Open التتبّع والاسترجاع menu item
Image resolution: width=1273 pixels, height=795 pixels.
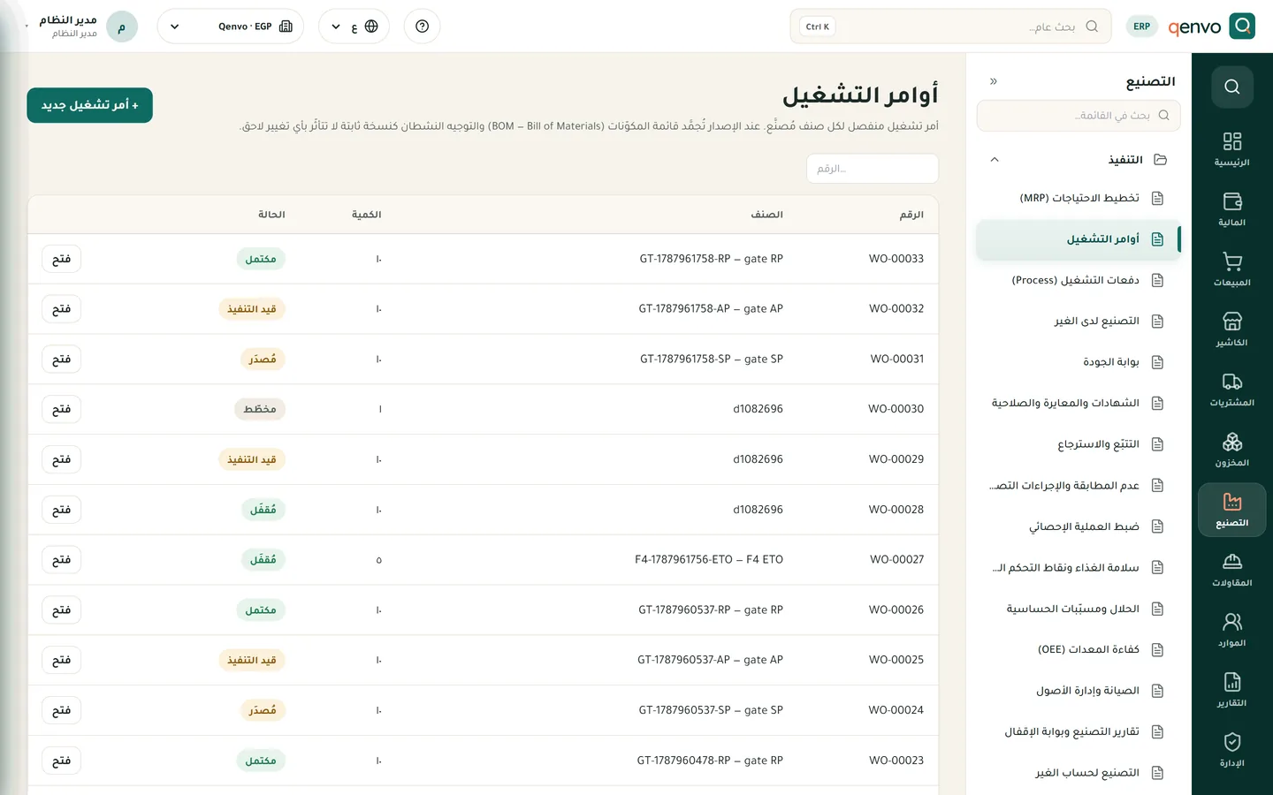click(1079, 444)
